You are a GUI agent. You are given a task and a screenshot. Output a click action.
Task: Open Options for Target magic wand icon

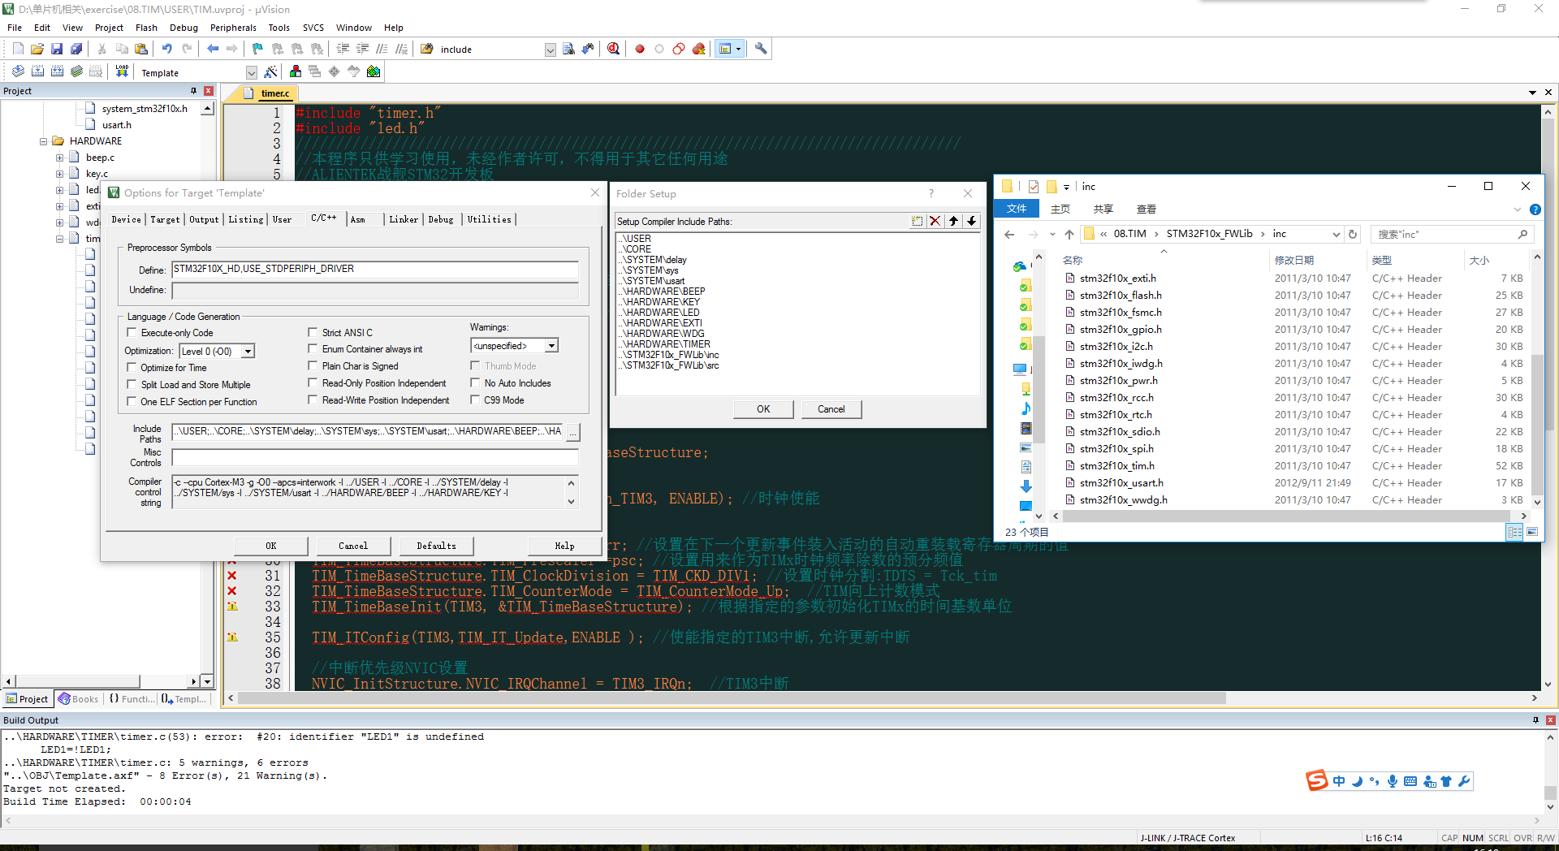click(271, 72)
